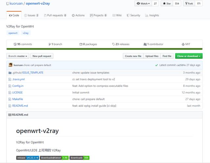Click the branch icon beside 1 branch
The image size is (210, 163).
(x=50, y=44)
